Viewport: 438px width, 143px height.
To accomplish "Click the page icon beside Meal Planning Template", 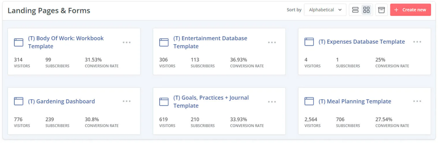I will click(x=309, y=101).
